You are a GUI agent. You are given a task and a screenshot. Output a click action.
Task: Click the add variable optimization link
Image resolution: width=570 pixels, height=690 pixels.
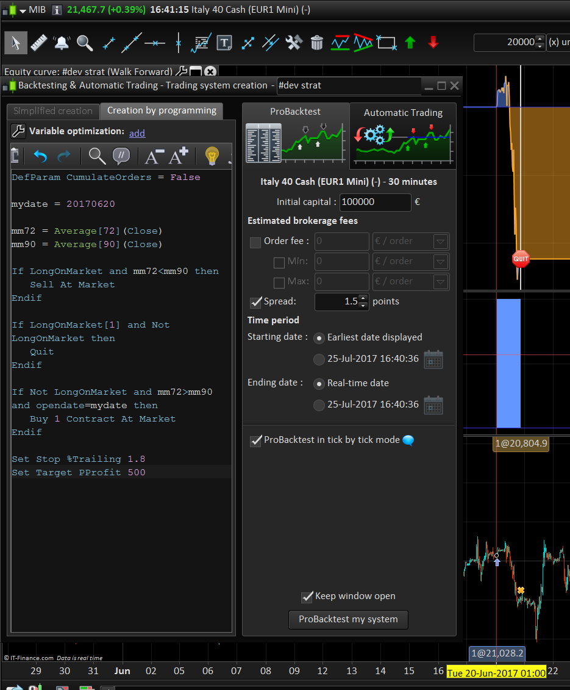pos(137,132)
